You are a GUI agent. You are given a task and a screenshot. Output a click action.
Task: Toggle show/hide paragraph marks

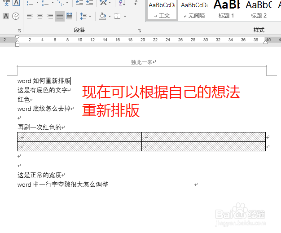136,3
